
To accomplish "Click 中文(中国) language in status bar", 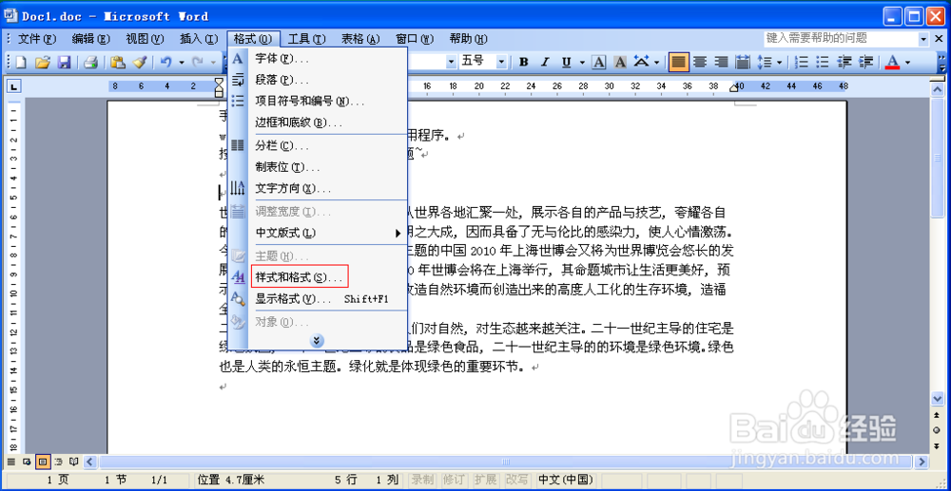I will tap(565, 481).
